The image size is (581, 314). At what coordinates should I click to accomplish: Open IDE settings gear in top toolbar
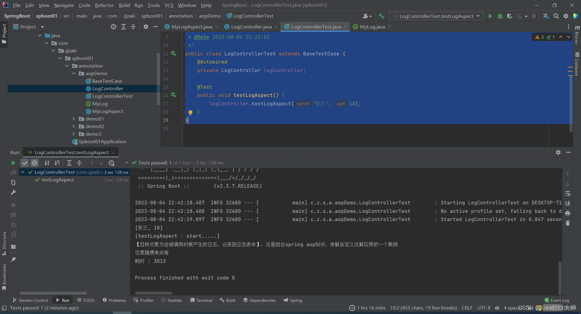(566, 16)
